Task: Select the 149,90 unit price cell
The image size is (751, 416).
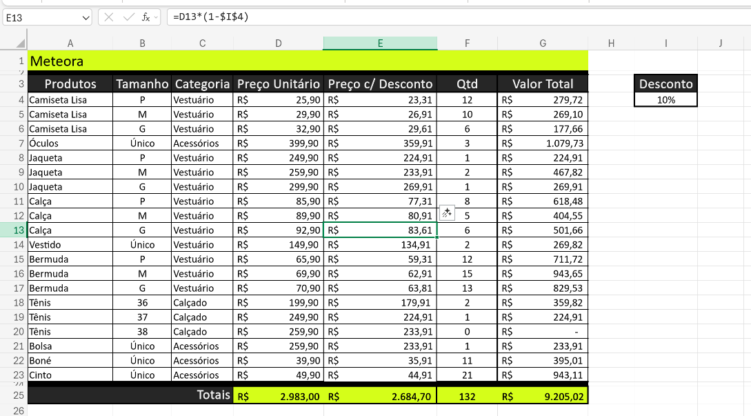Action: [x=279, y=245]
